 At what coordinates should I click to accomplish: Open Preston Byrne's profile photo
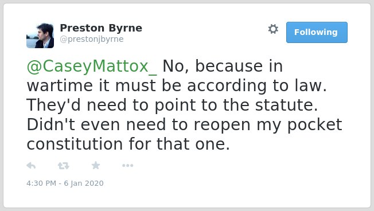40,36
